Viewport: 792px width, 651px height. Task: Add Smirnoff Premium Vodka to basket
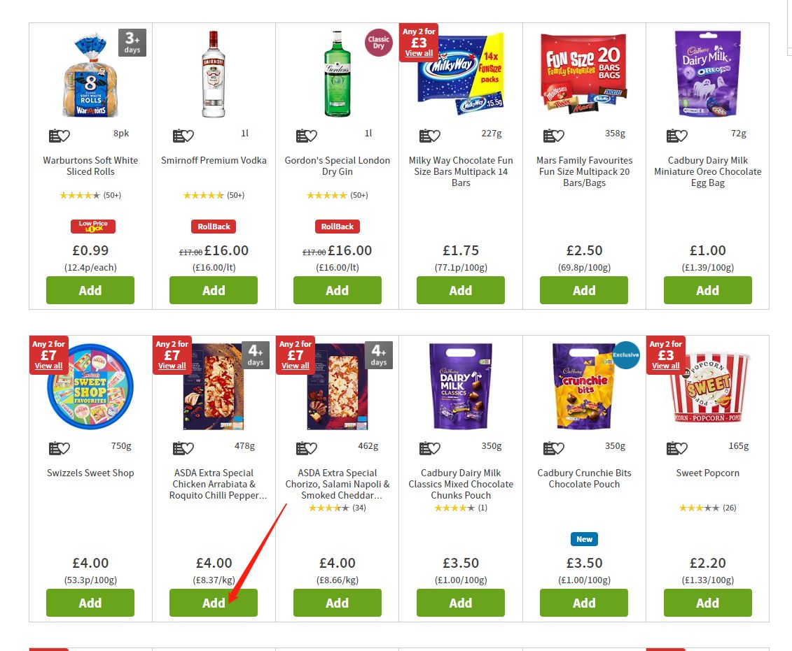click(x=213, y=290)
